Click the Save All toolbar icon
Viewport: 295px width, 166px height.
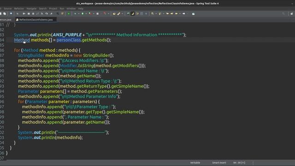(x=5, y=13)
